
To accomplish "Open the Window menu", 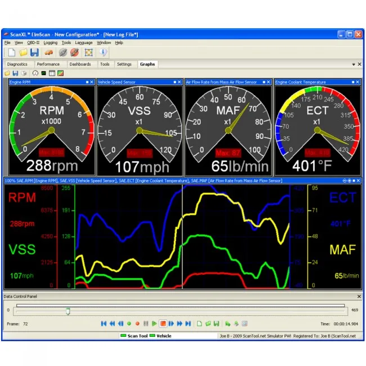I will coord(104,43).
